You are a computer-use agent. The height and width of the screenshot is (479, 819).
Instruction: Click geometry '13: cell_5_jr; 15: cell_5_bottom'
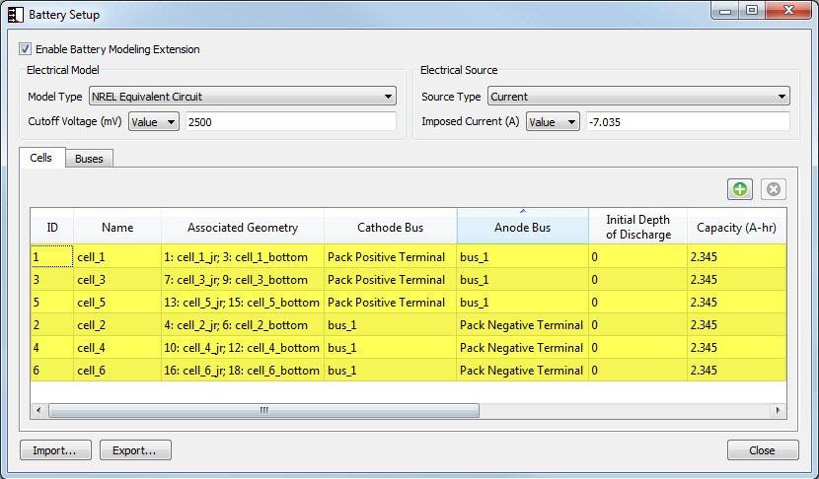click(x=242, y=303)
